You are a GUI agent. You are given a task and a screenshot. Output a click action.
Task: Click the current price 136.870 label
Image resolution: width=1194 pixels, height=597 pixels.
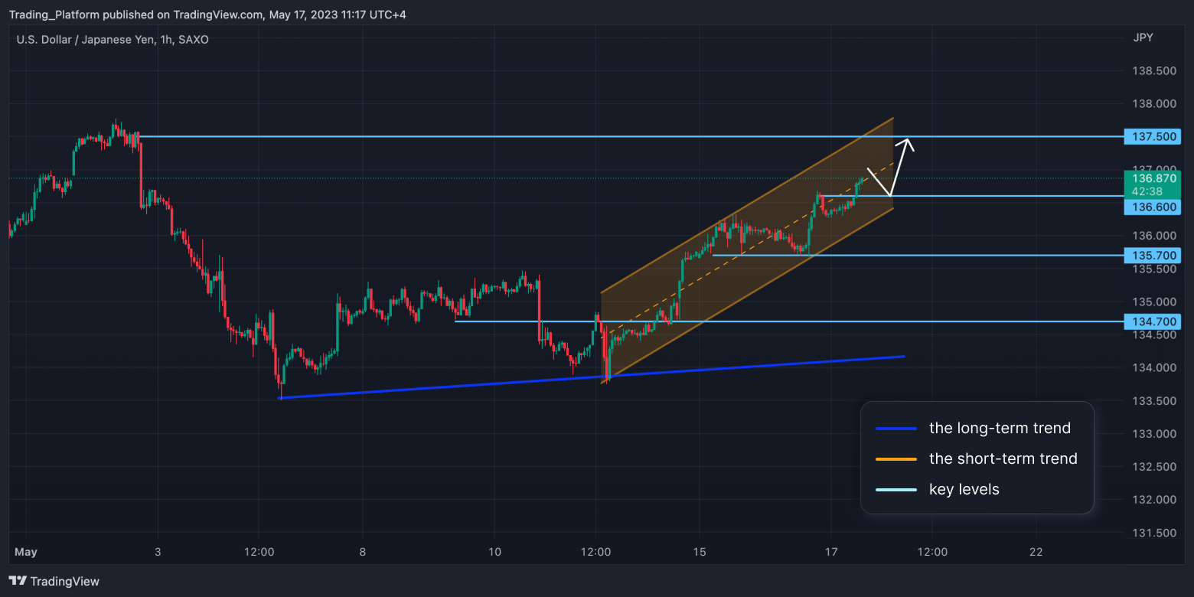click(x=1153, y=178)
